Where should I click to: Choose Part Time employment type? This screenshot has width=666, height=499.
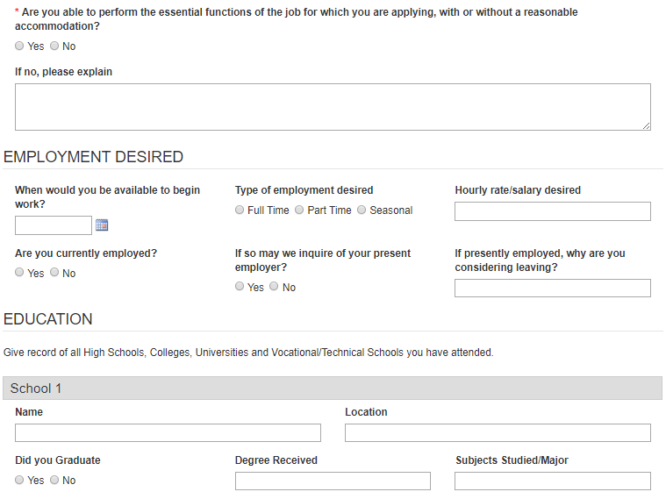[x=300, y=210]
